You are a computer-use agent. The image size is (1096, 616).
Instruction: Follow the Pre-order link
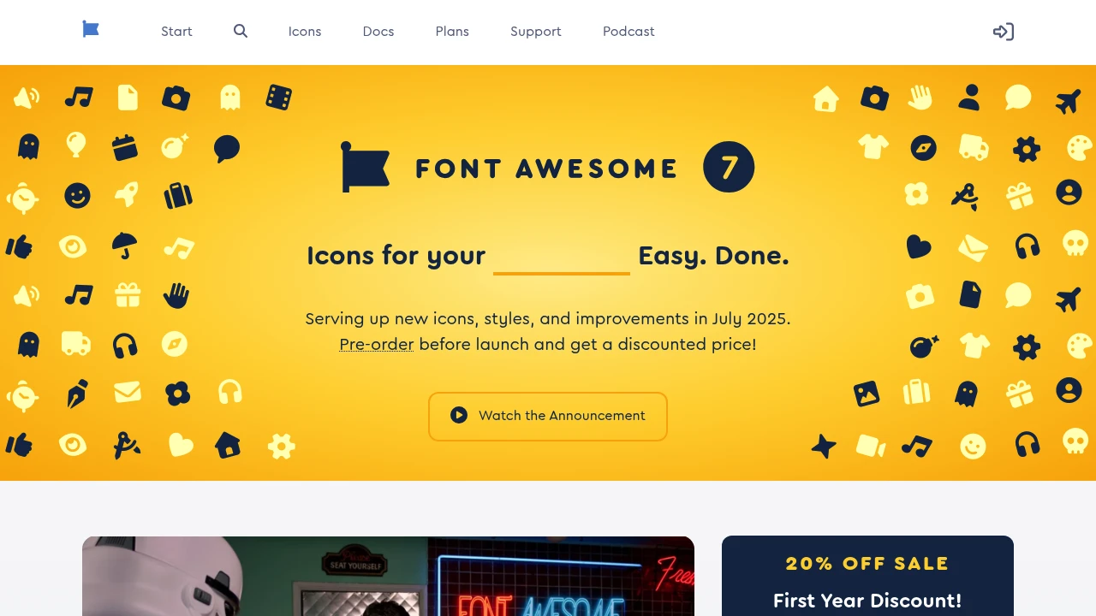377,344
